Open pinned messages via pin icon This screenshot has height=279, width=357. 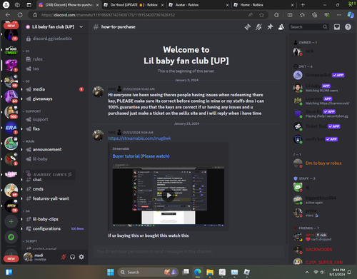(270, 27)
